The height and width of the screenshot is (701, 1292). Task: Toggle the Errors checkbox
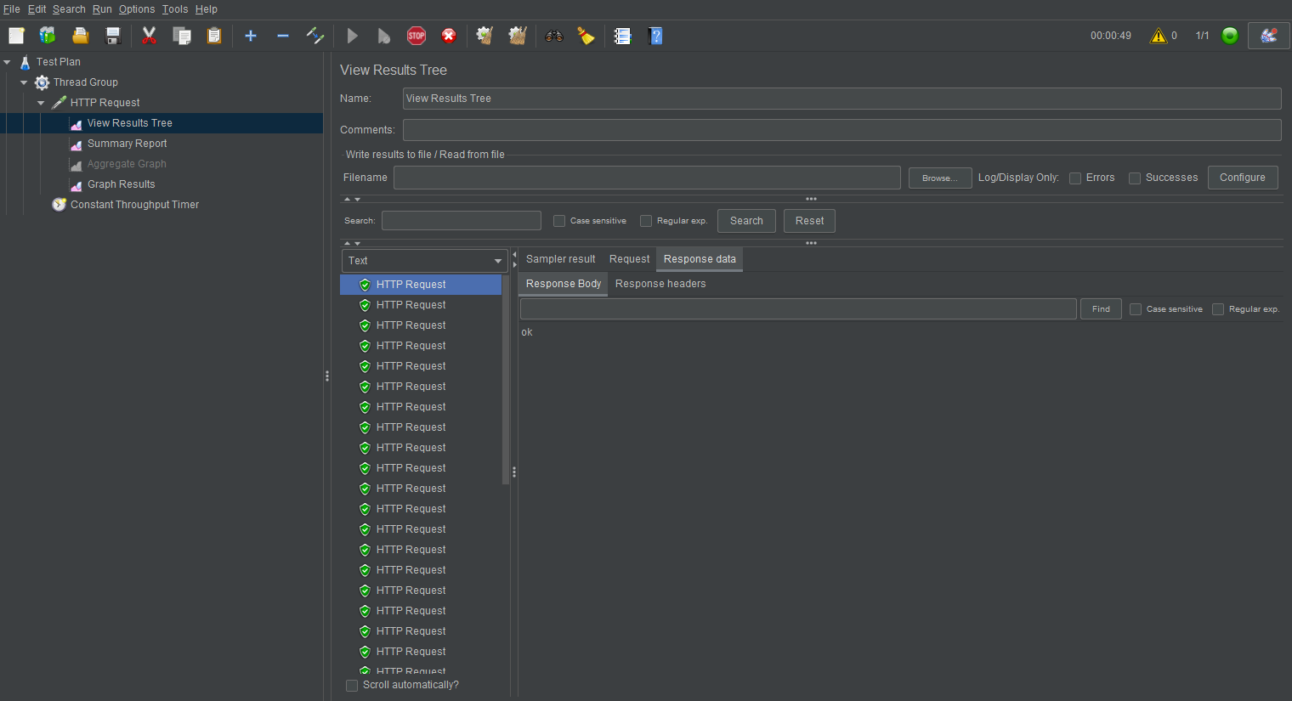tap(1075, 178)
